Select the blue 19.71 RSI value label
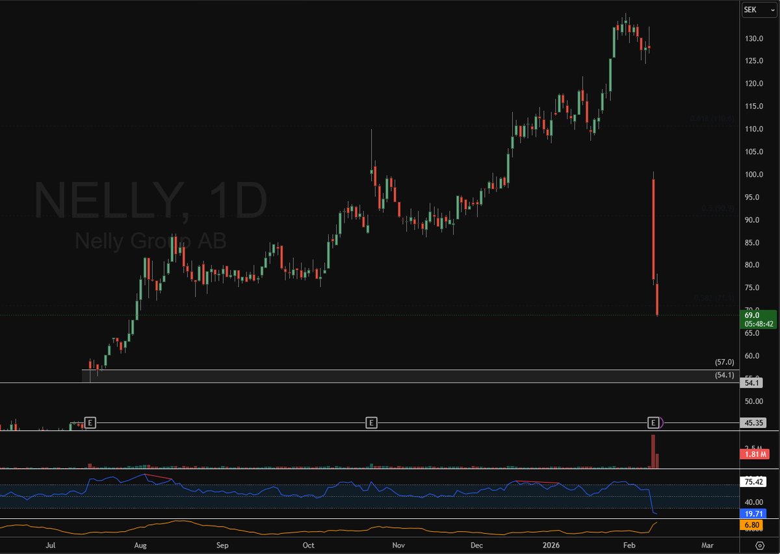Screen dimensions: 780x554 click(753, 513)
